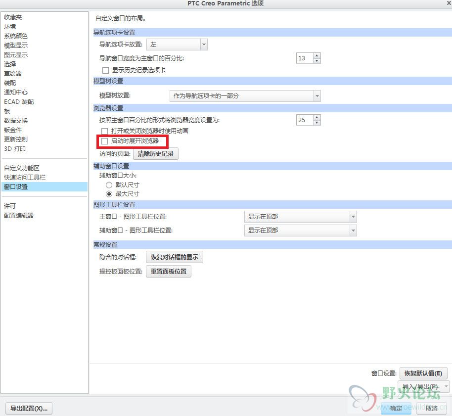The width and height of the screenshot is (452, 416).
Task: Open 数据交换 options
Action: (x=15, y=121)
